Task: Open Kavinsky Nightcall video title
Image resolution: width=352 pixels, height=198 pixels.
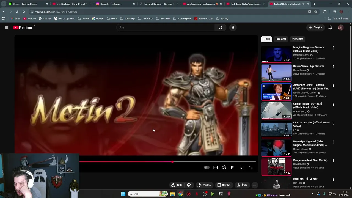Action: (310, 143)
